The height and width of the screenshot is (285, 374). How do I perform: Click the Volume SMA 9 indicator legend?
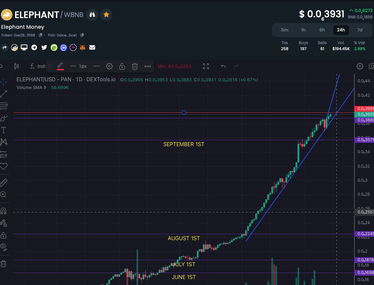coord(43,88)
